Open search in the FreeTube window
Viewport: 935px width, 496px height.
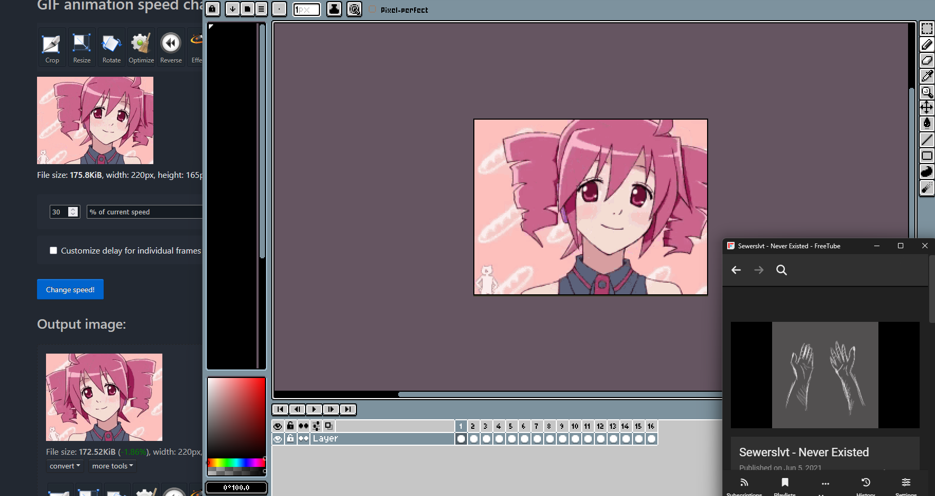782,270
